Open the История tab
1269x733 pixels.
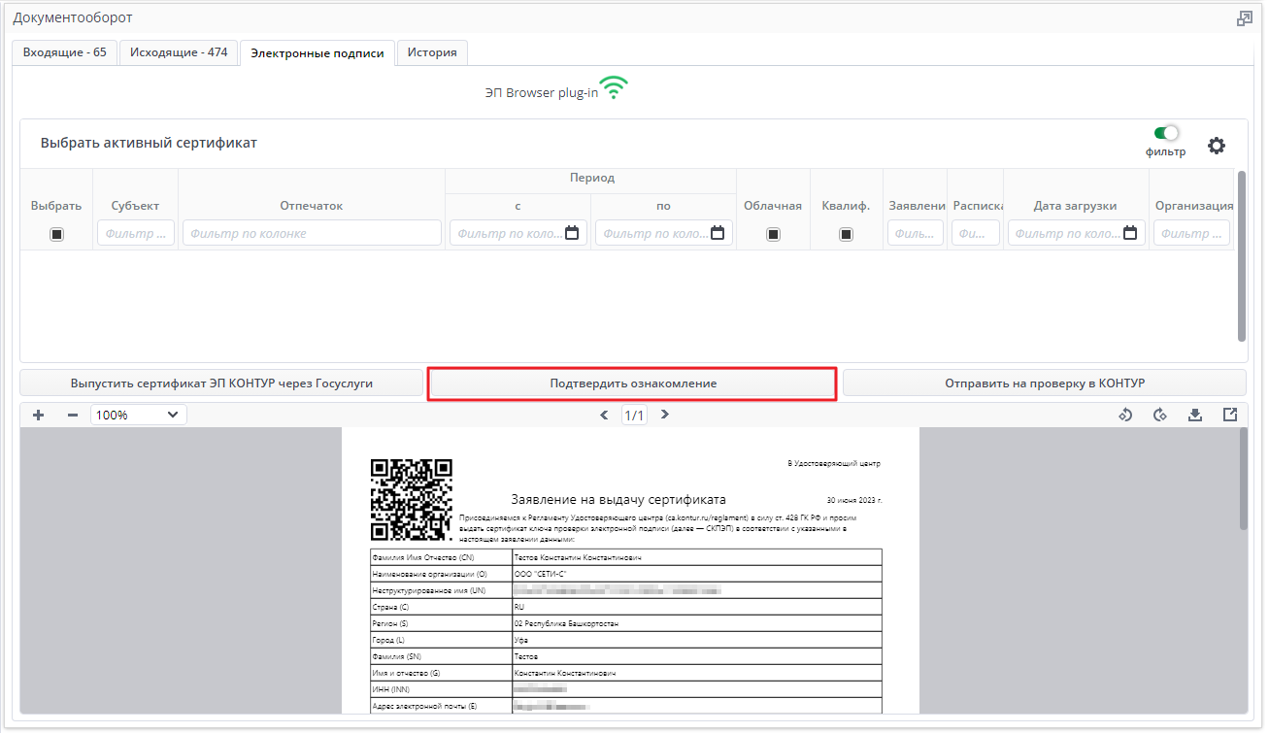pyautogui.click(x=432, y=52)
